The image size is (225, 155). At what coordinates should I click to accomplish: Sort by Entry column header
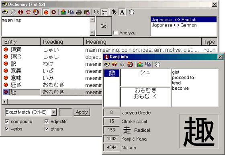[x=21, y=42]
